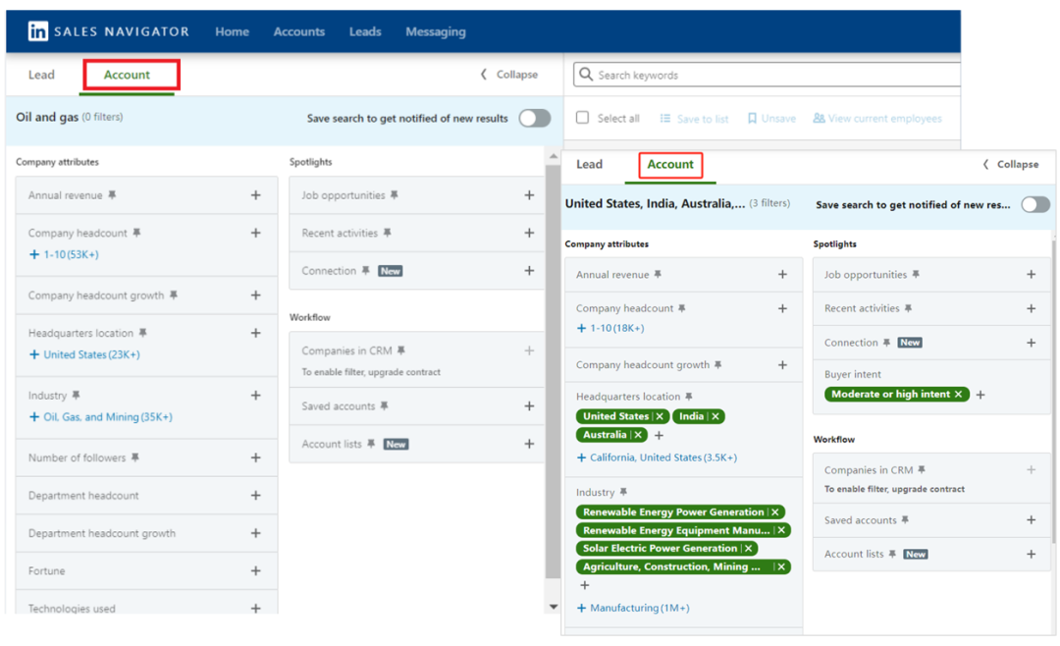
Task: Pin Company headcount filter in left panel
Action: (136, 233)
